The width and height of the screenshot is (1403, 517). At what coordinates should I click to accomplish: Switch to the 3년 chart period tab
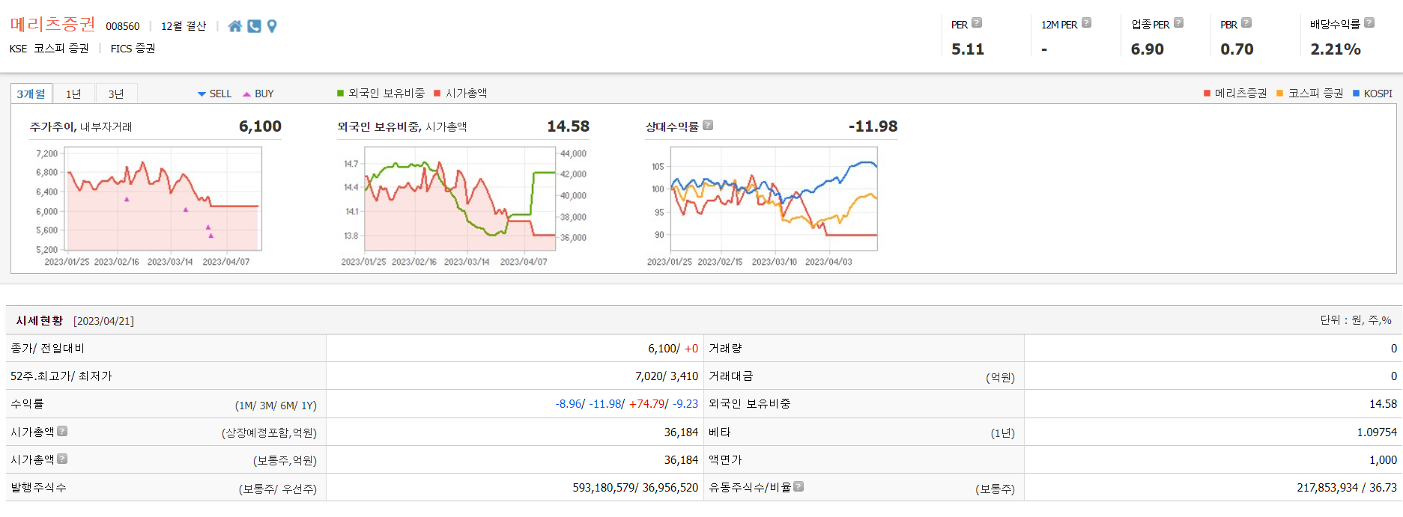[x=116, y=94]
